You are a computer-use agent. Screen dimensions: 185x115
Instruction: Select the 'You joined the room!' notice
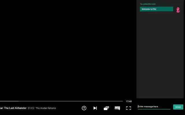click(148, 4)
